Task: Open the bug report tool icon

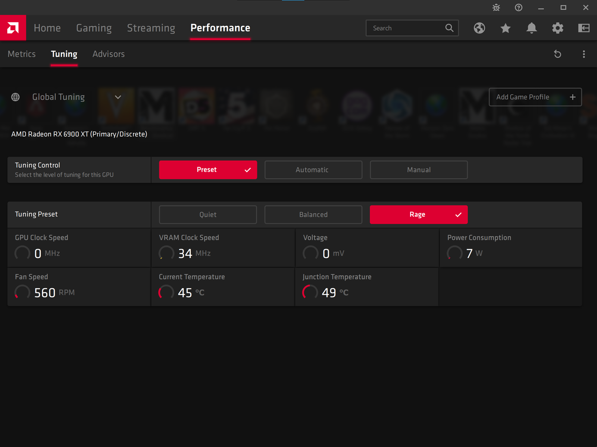Action: [x=496, y=7]
